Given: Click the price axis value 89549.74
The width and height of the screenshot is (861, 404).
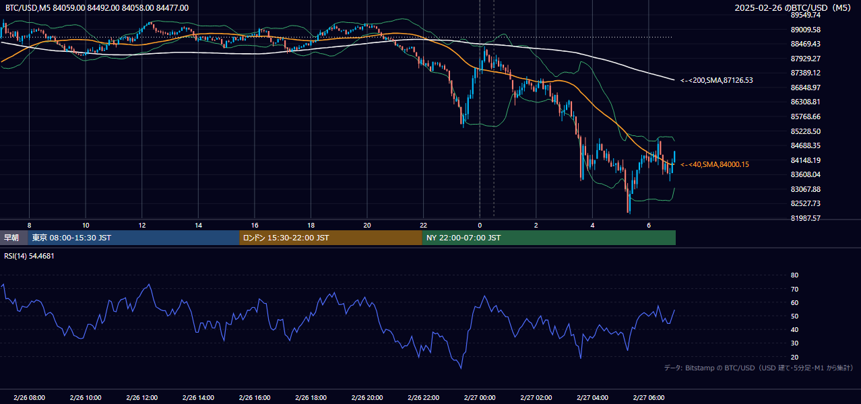Looking at the screenshot, I should pyautogui.click(x=805, y=15).
